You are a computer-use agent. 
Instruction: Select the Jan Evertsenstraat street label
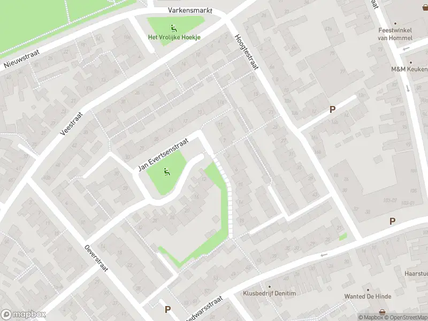(163, 155)
